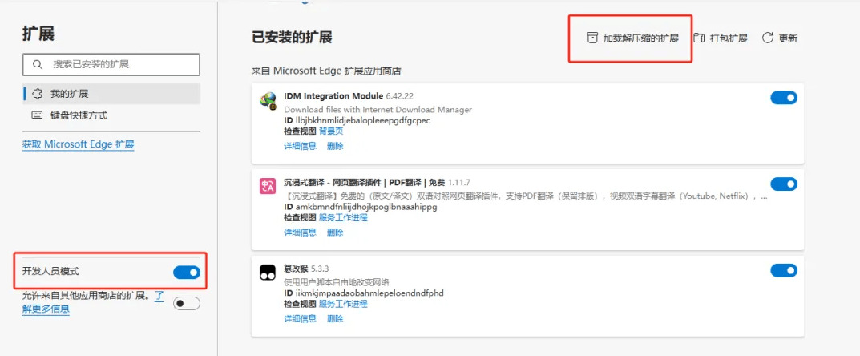Click the puzzle-piece icon next to 我的扩展
The width and height of the screenshot is (860, 356).
(x=38, y=94)
